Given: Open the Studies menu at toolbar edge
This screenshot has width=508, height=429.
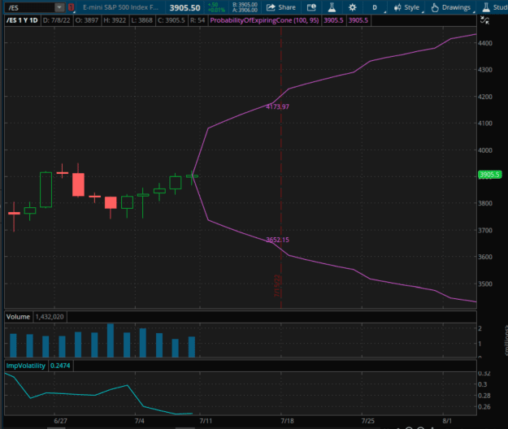Looking at the screenshot, I should coord(495,7).
